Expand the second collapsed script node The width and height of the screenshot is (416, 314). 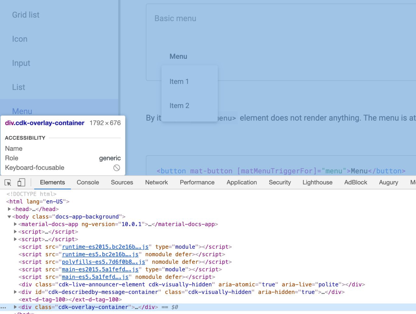pyautogui.click(x=15, y=239)
